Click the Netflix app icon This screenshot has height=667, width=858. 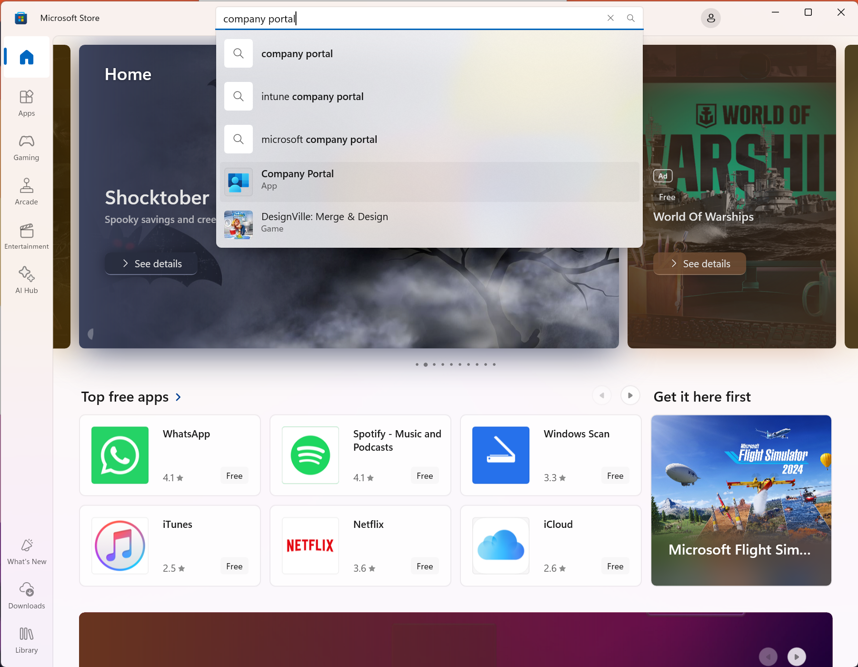pos(310,546)
